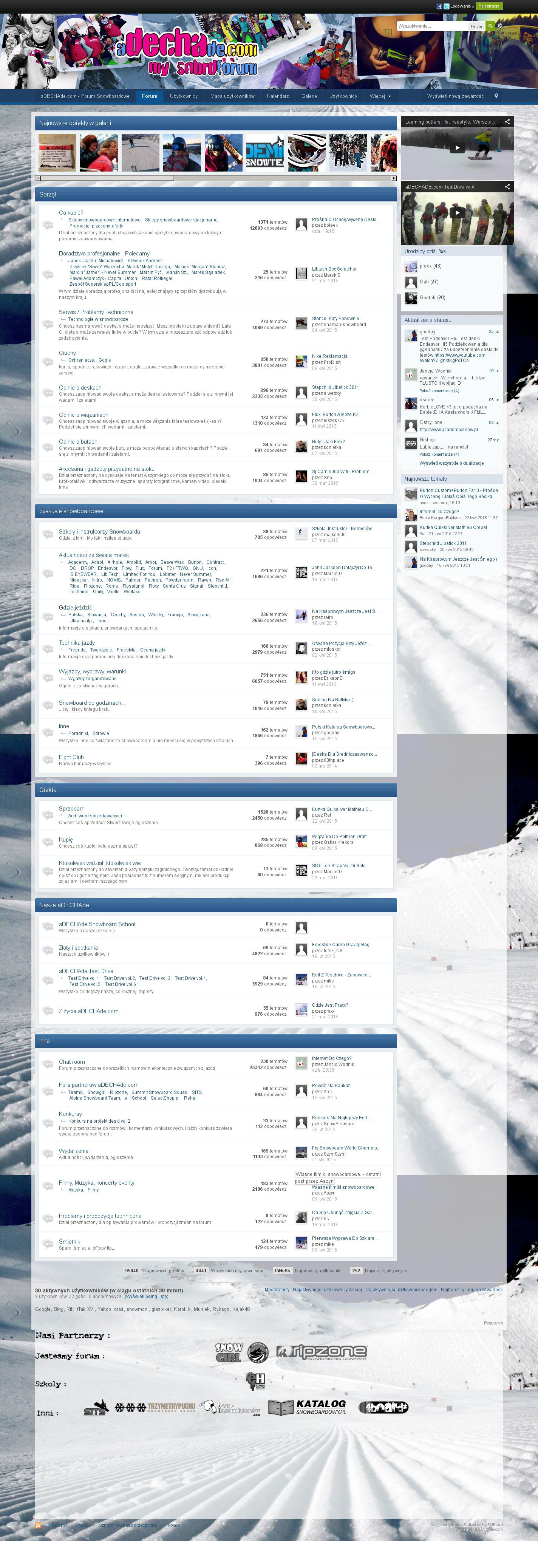Open the Mapa użytkowników tab
Screen dimensions: 538x1541
pos(232,96)
